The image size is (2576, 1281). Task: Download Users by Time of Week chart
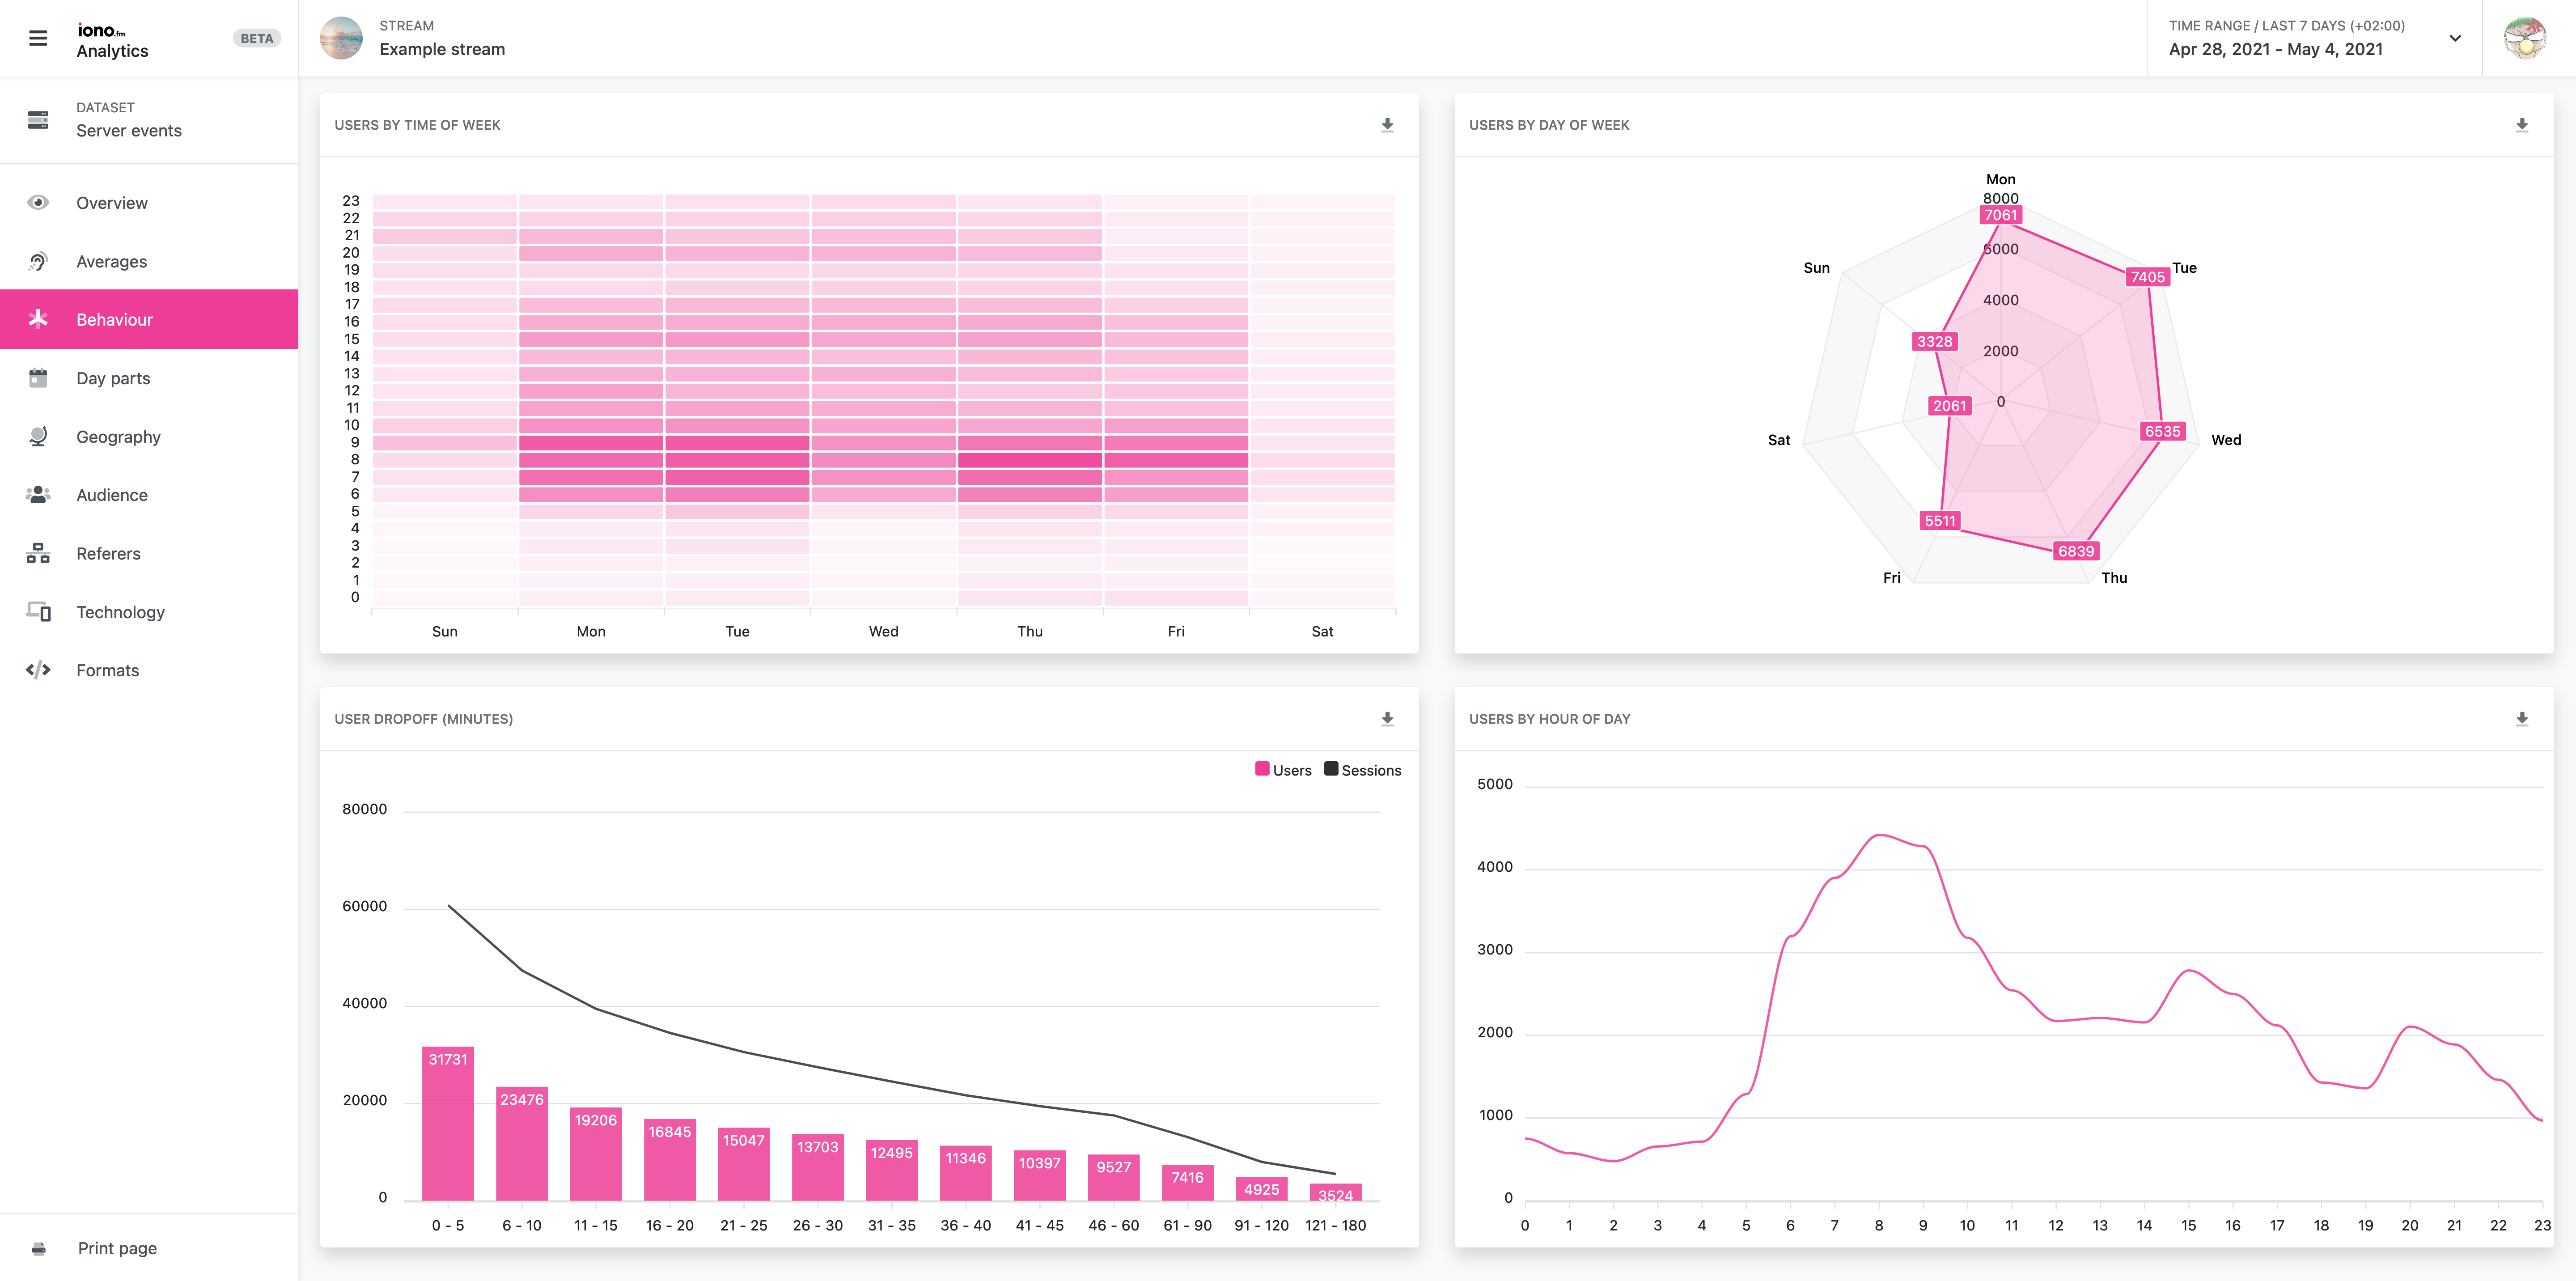click(1387, 125)
